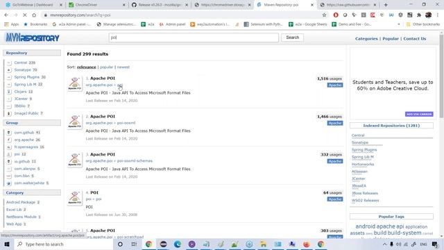The height and width of the screenshot is (250, 444).
Task: Open Task View on the taskbar
Action: (134, 244)
